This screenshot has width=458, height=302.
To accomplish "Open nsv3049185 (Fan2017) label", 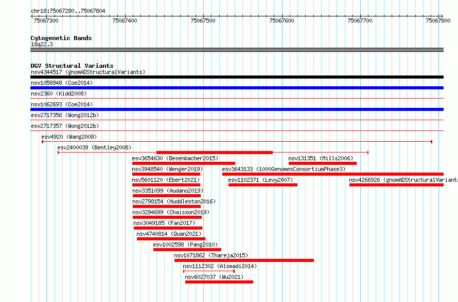I will 165,223.
